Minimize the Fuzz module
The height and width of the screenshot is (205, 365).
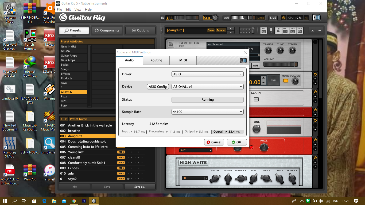point(315,145)
